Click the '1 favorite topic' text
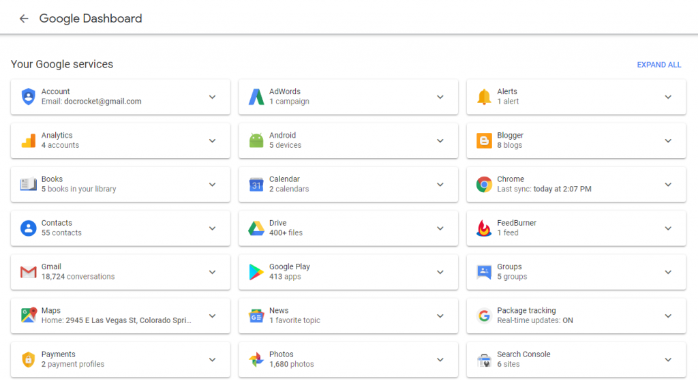698x381 pixels. (x=294, y=320)
